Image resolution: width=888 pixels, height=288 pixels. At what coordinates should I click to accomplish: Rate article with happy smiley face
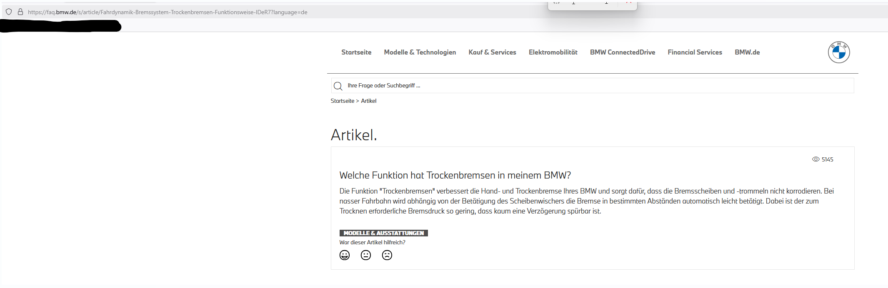[345, 255]
